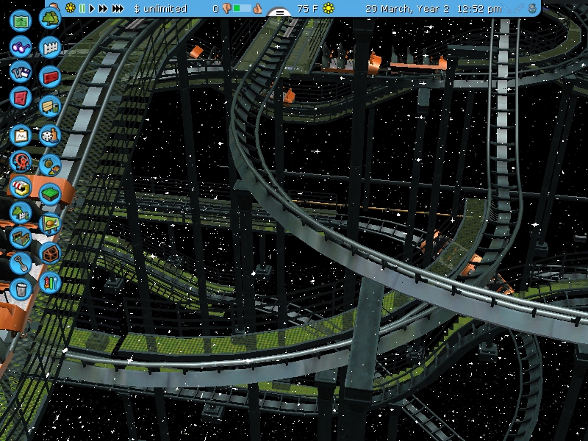
Task: Open the rides Ferris wheel icon
Action: pos(21,161)
